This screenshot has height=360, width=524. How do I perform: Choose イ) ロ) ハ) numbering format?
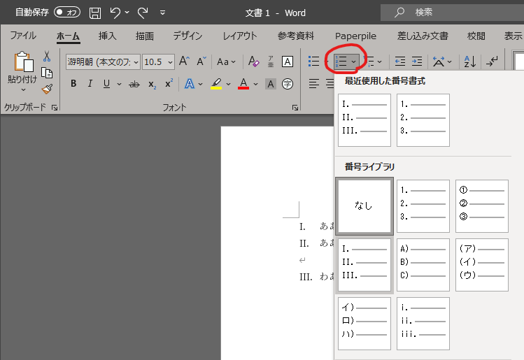coord(364,324)
